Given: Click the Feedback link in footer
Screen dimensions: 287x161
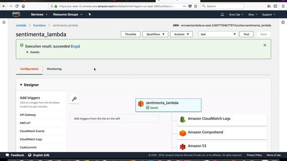Looking at the screenshot, I should click(x=17, y=155).
